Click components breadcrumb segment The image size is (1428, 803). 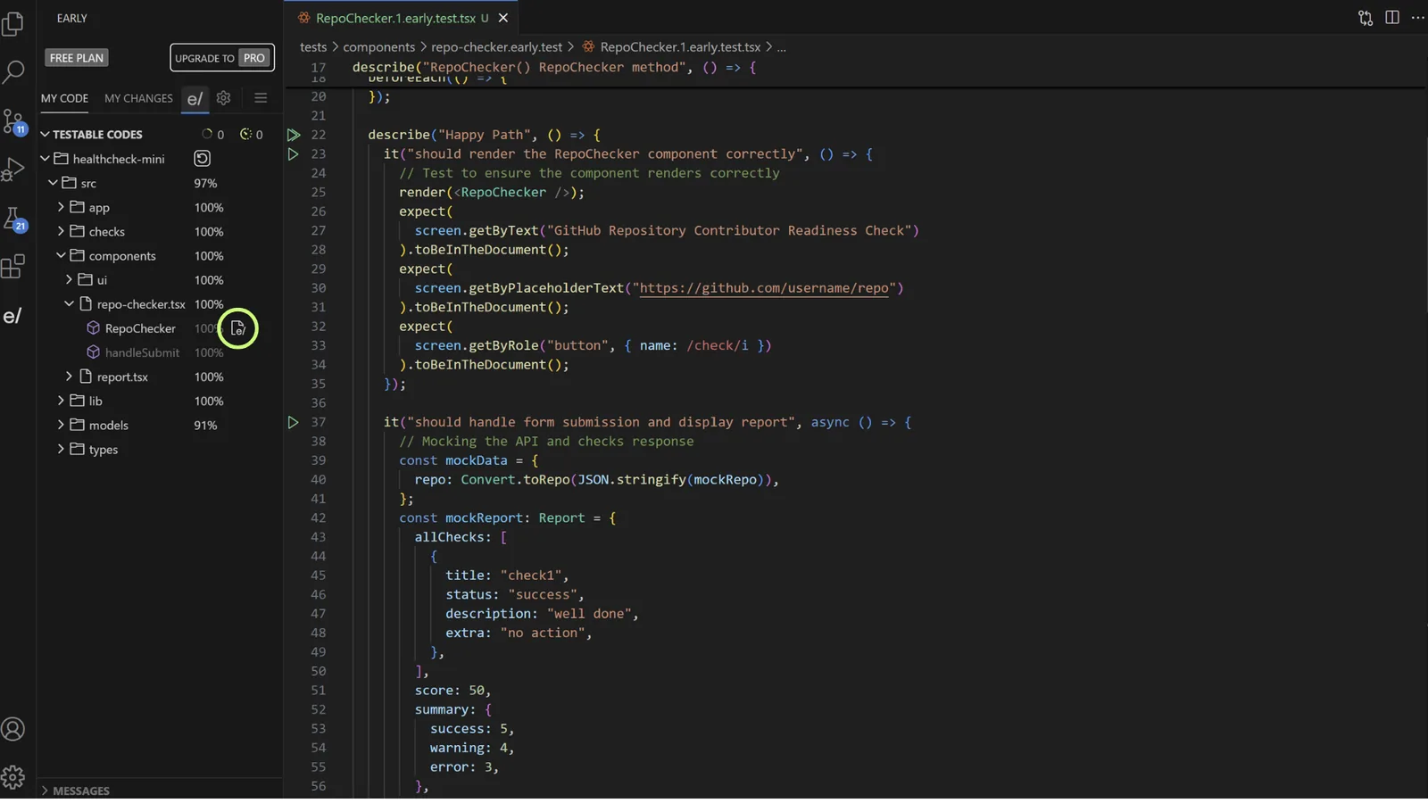click(379, 47)
